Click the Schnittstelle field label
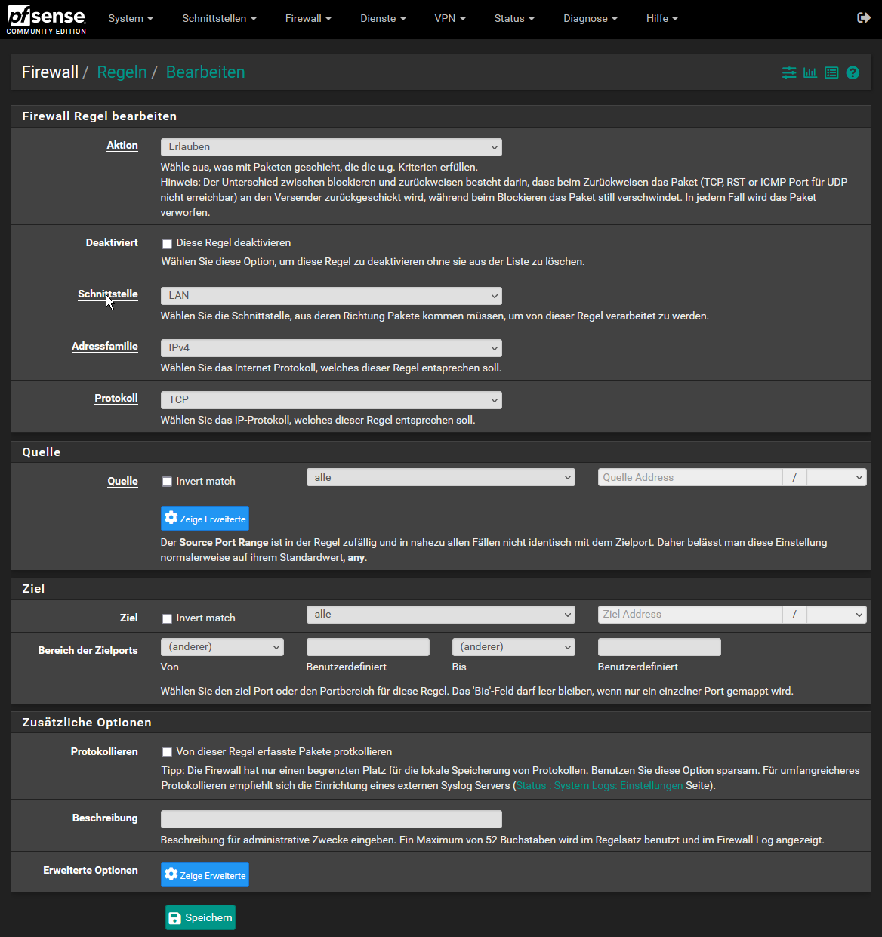882x937 pixels. [x=108, y=294]
